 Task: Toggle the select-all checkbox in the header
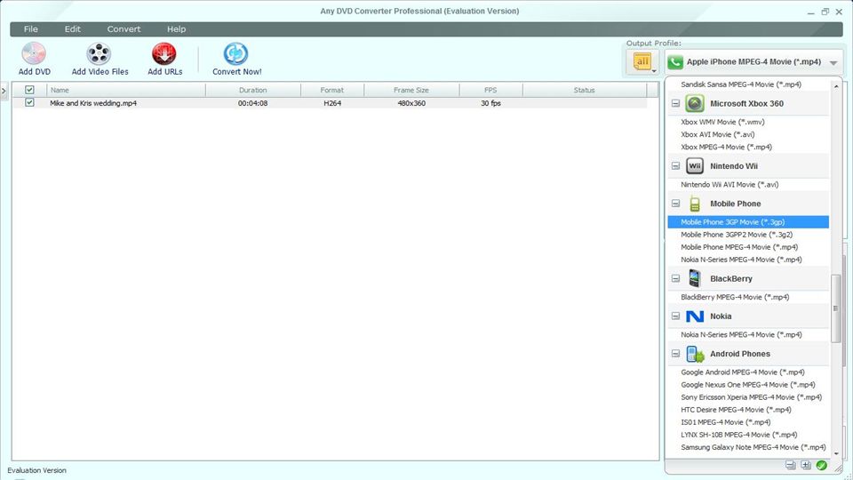click(x=29, y=90)
